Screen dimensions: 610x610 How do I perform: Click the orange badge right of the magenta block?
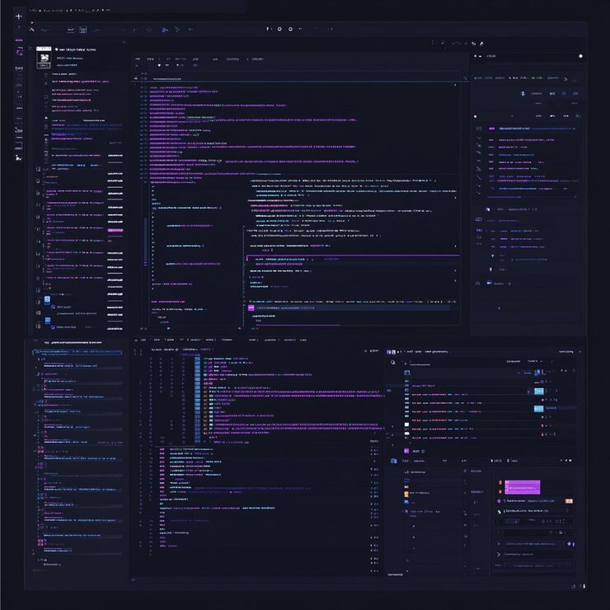pyautogui.click(x=569, y=501)
